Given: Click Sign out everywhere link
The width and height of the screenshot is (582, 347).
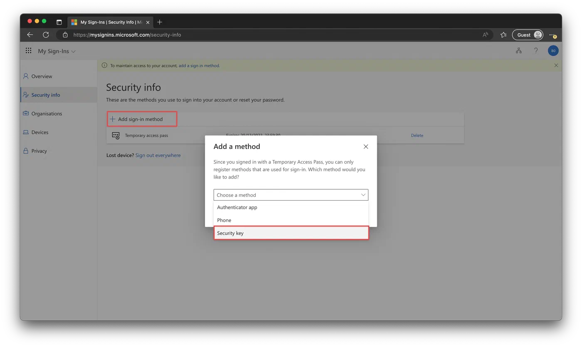Looking at the screenshot, I should point(158,155).
